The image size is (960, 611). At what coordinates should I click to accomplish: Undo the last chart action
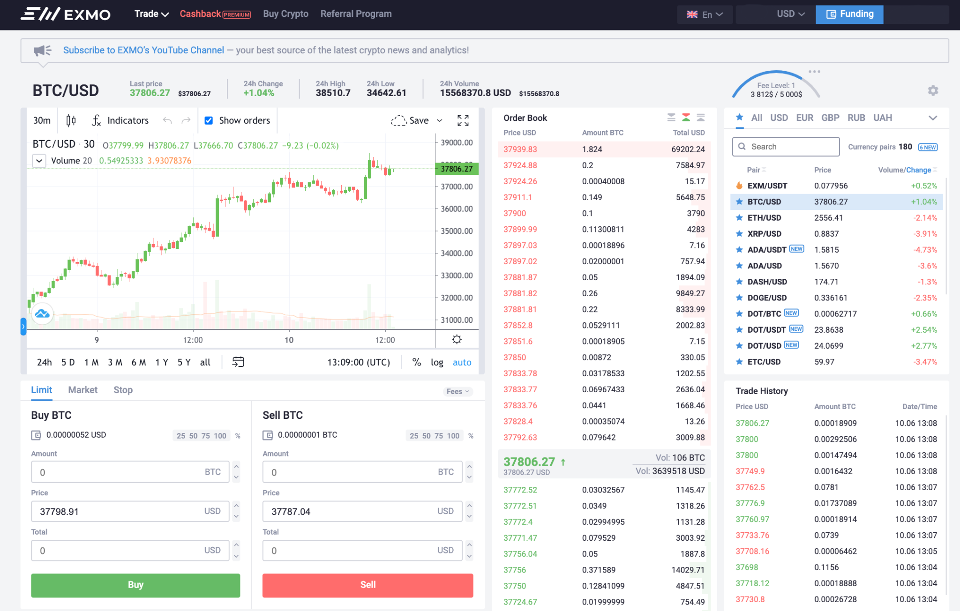pos(167,120)
